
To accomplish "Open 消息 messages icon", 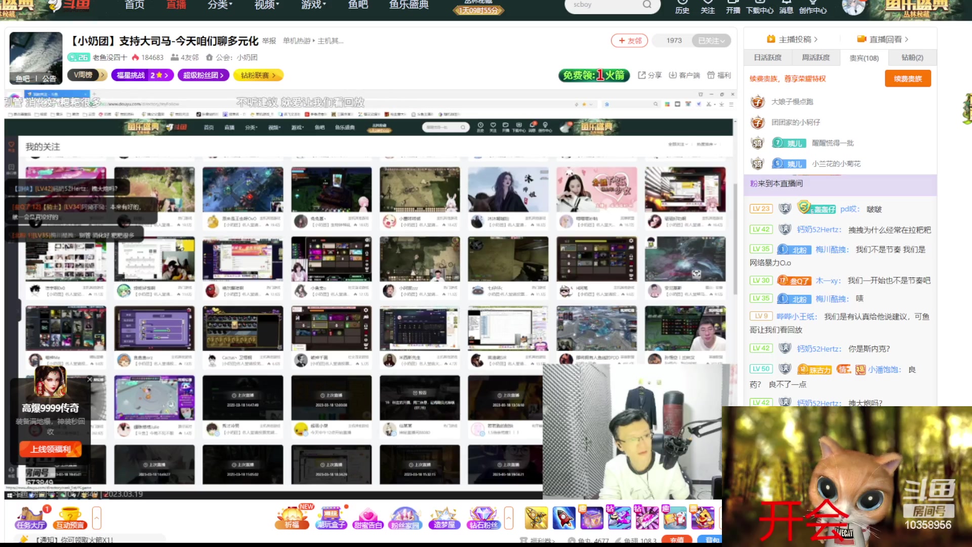I will coord(786,7).
